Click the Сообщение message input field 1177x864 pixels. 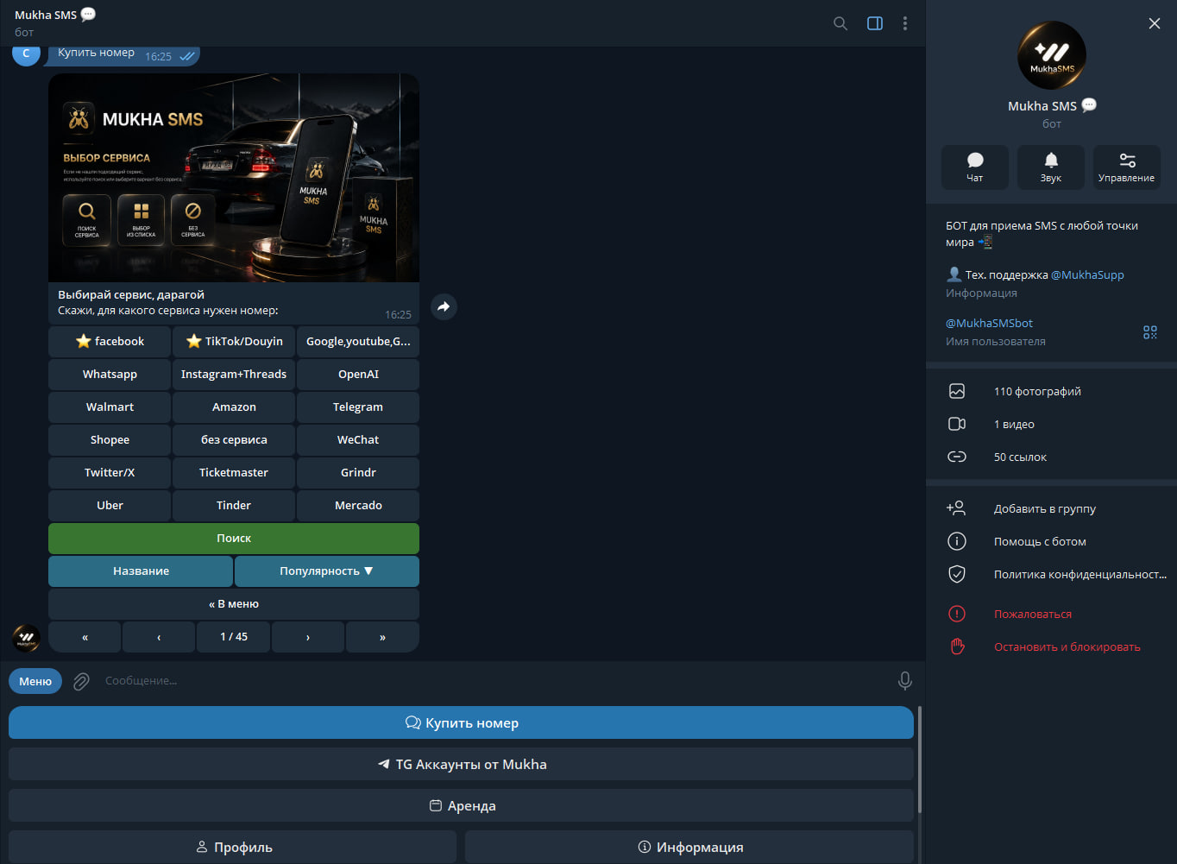tap(492, 681)
